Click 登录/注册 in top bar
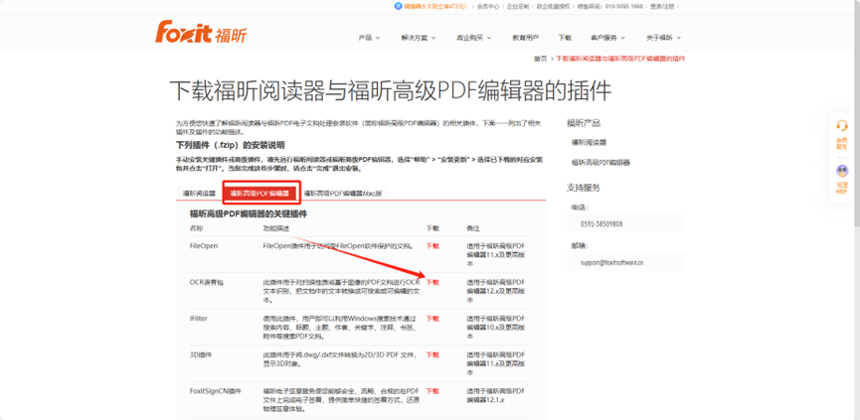This screenshot has width=860, height=420. [662, 7]
